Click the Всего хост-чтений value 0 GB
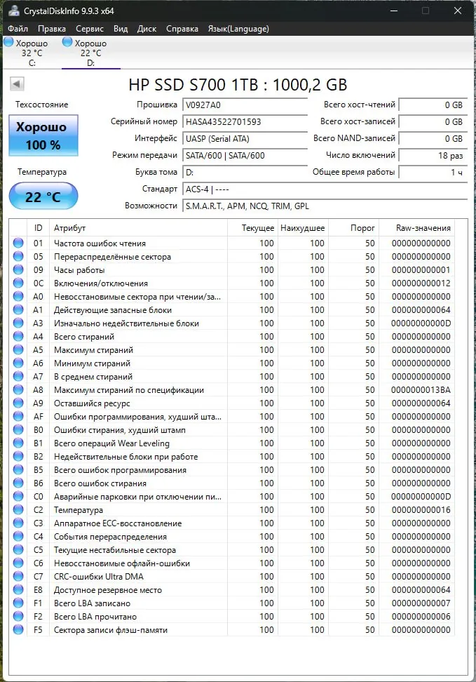 [x=433, y=105]
